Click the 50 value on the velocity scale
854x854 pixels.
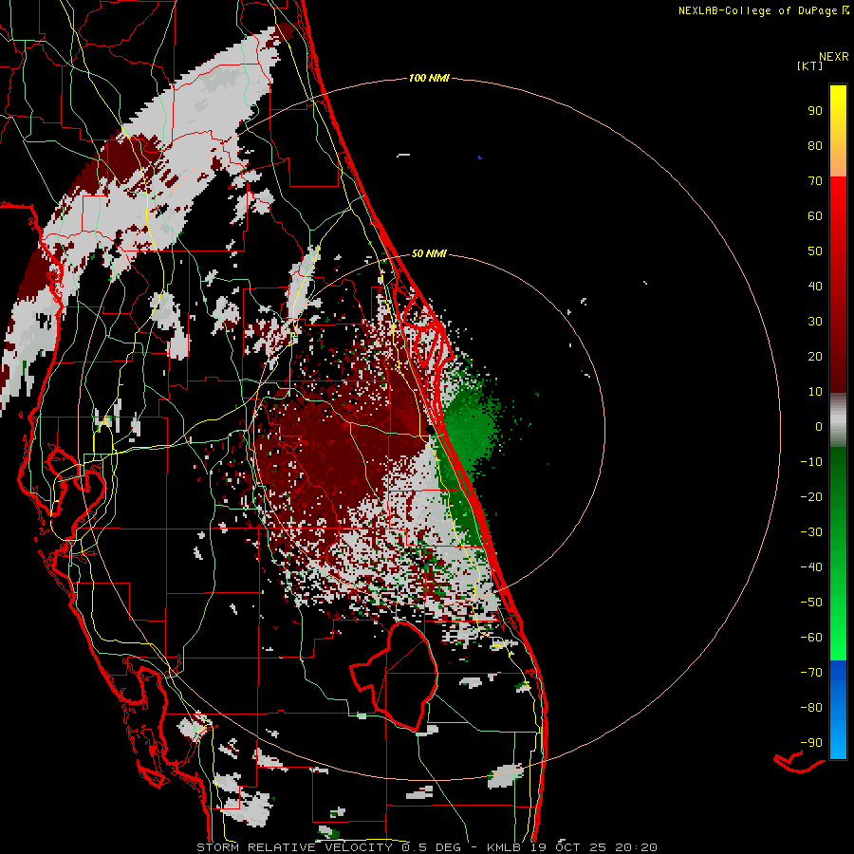click(815, 251)
